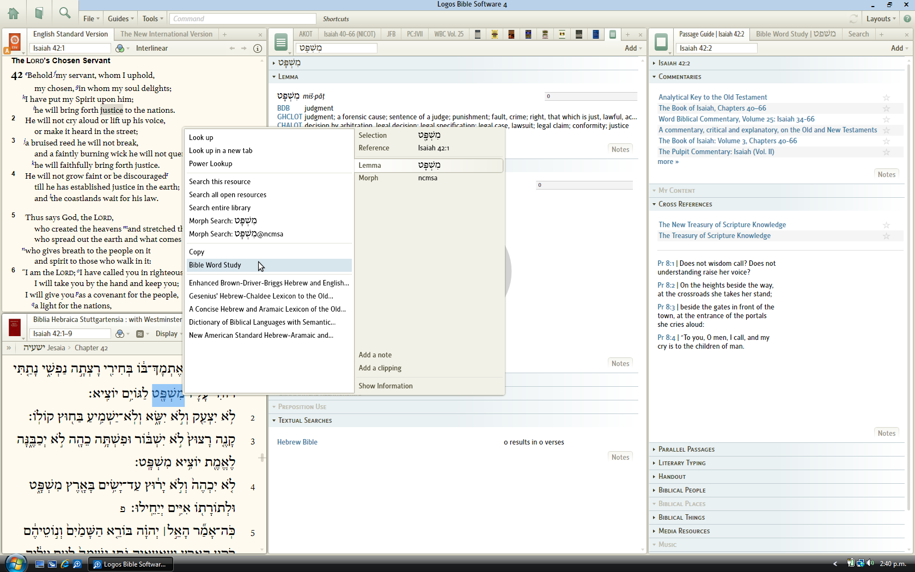Viewport: 915px width, 572px height.
Task: Open the Display dropdown in BHS panel
Action: coord(169,334)
